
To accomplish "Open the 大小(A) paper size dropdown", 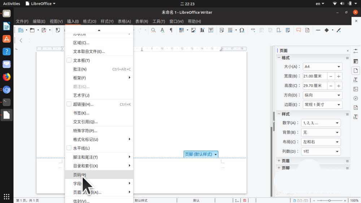I will click(x=322, y=66).
